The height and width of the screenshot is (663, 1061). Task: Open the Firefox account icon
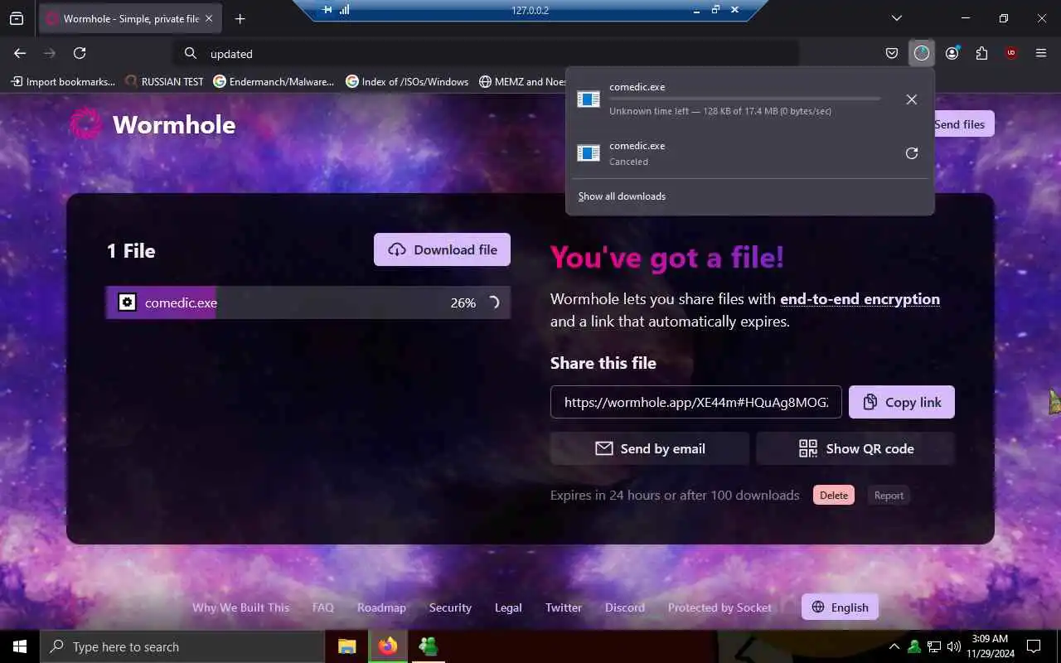(952, 53)
